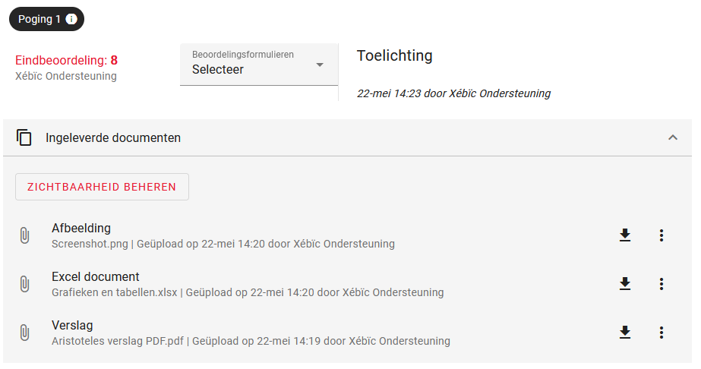
Task: Select the Poging 1 chip
Action: pyautogui.click(x=46, y=19)
